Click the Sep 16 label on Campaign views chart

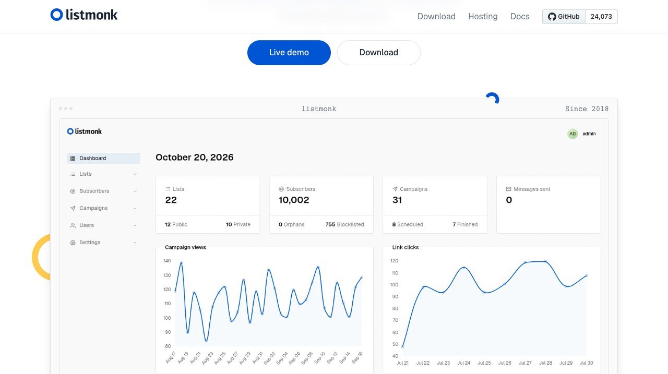[357, 357]
